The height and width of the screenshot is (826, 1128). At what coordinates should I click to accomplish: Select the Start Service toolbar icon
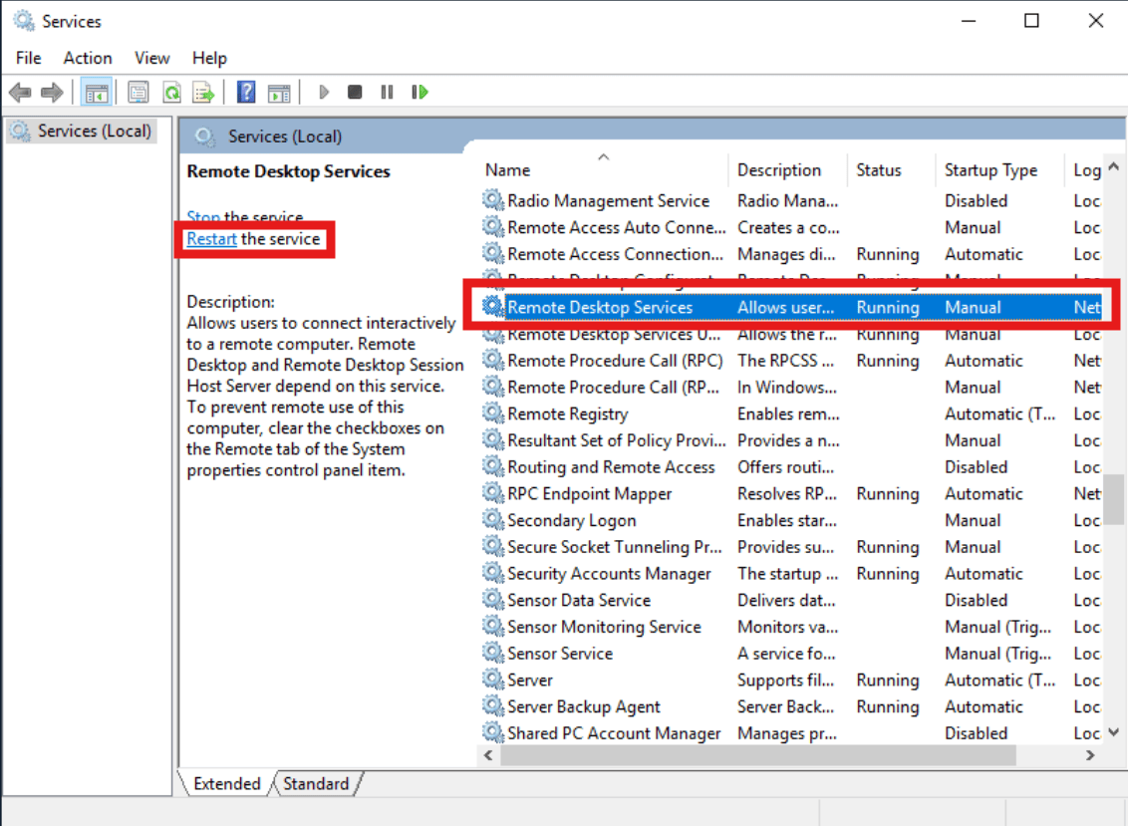click(323, 92)
